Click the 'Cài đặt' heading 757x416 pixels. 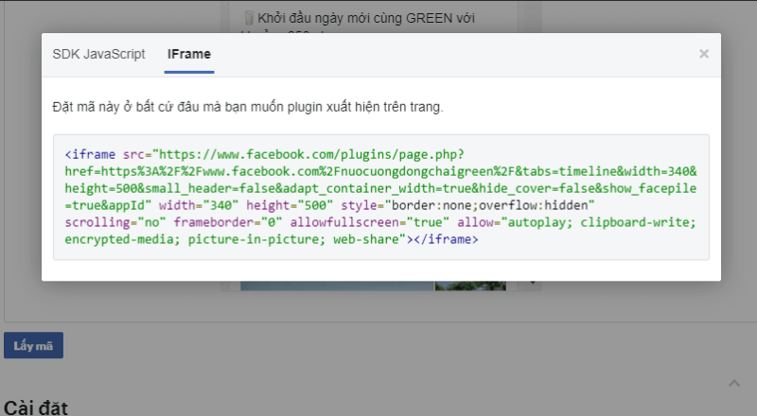36,407
